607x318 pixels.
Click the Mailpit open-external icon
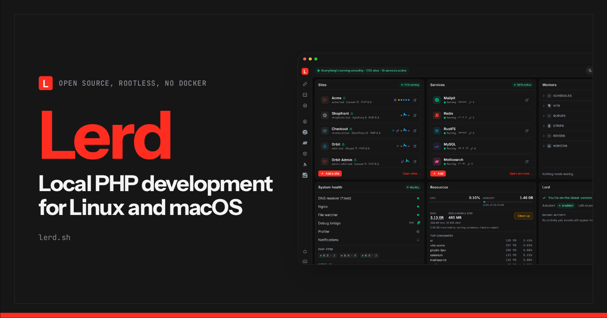pos(527,100)
